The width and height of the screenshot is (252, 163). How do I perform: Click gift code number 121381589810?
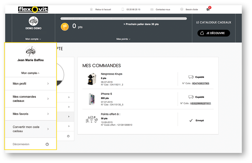(125, 125)
